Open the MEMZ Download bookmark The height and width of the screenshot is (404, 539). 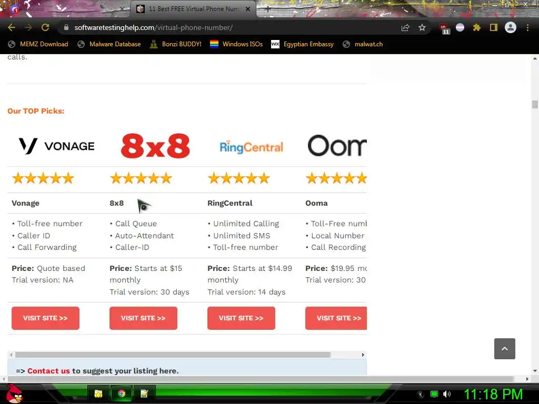click(38, 44)
